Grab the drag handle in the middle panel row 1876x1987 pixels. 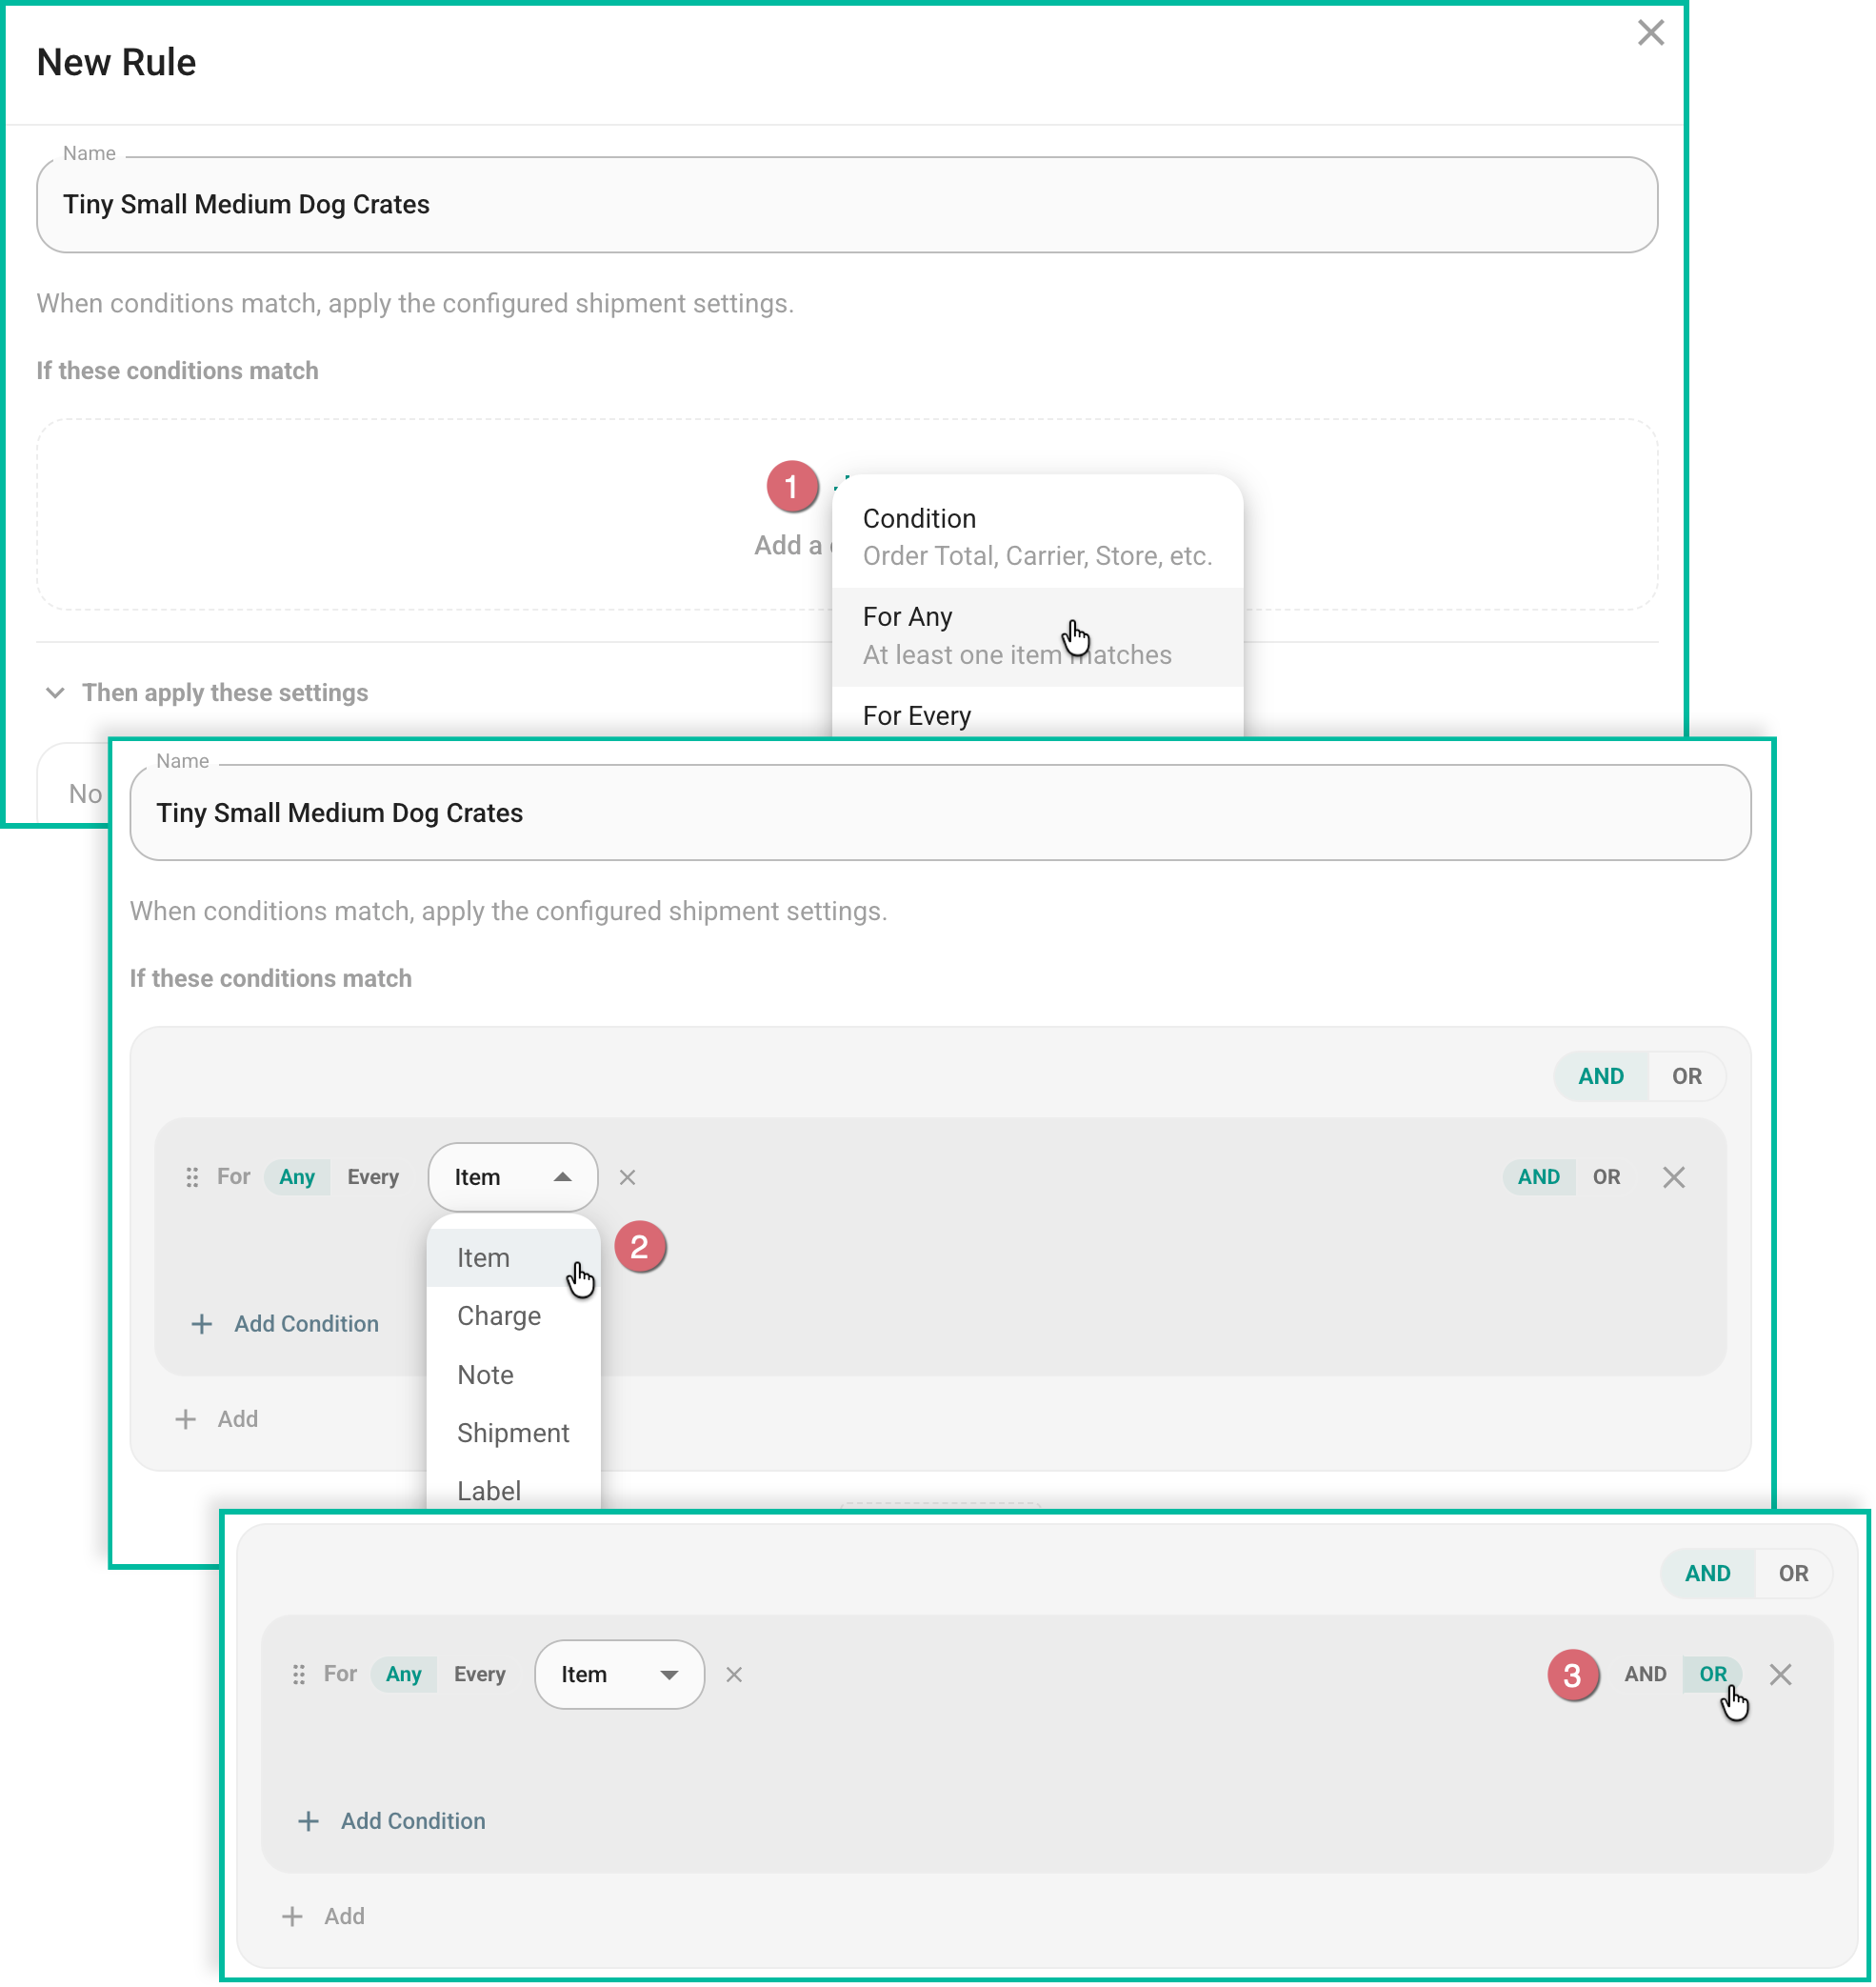point(192,1178)
